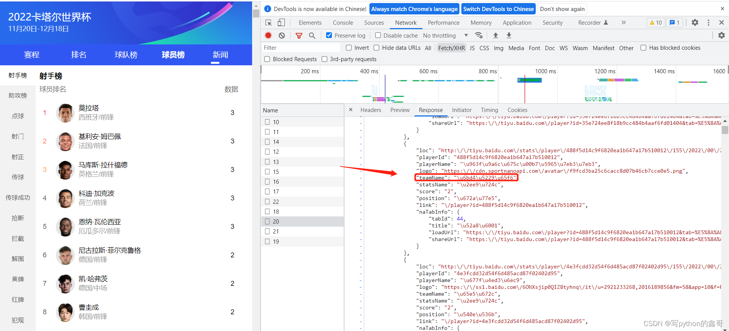Import HAR file upload icon

point(495,35)
